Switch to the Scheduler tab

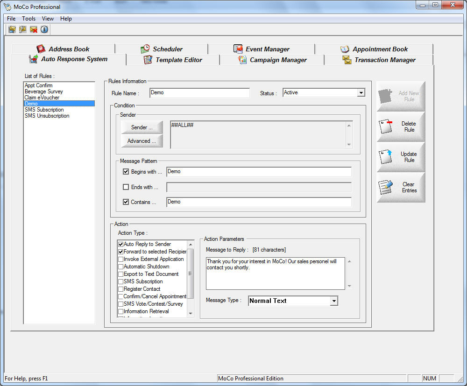(162, 49)
